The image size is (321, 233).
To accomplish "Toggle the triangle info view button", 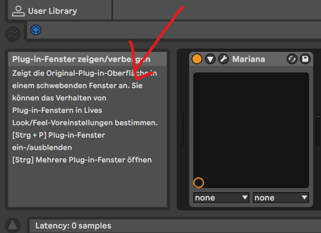I will click(x=13, y=225).
